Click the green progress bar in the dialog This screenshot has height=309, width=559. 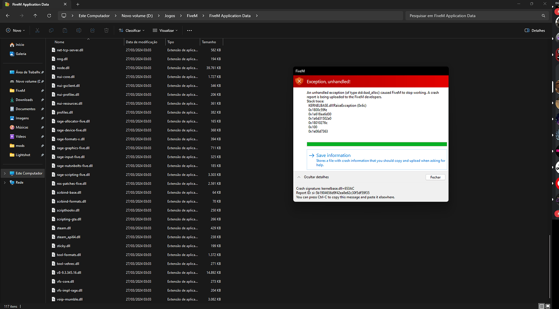click(377, 144)
